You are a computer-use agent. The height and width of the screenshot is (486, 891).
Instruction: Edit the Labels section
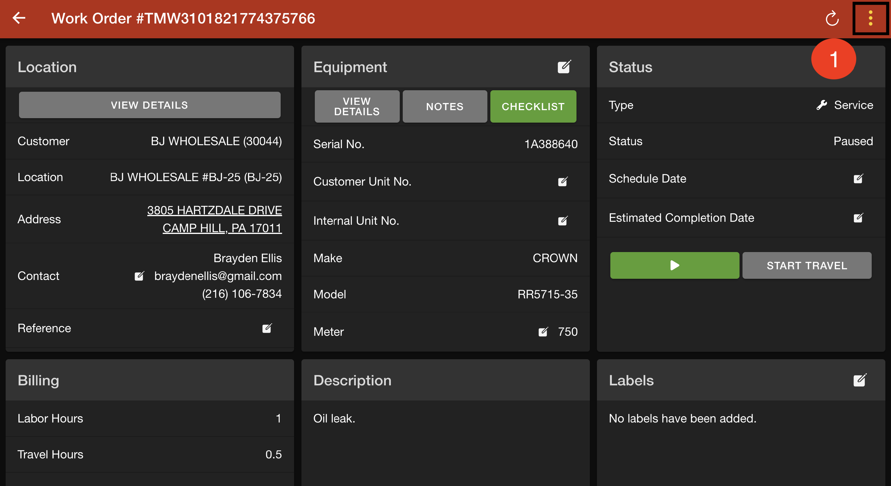(860, 380)
